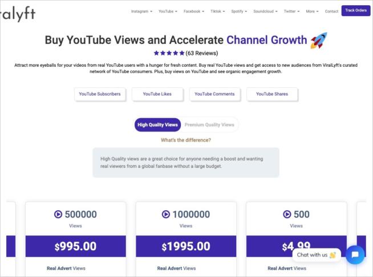
Task: Expand the Soundcloud menu
Action: pyautogui.click(x=265, y=11)
